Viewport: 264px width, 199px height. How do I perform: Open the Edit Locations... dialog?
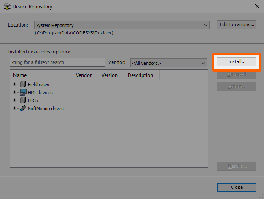click(x=237, y=25)
